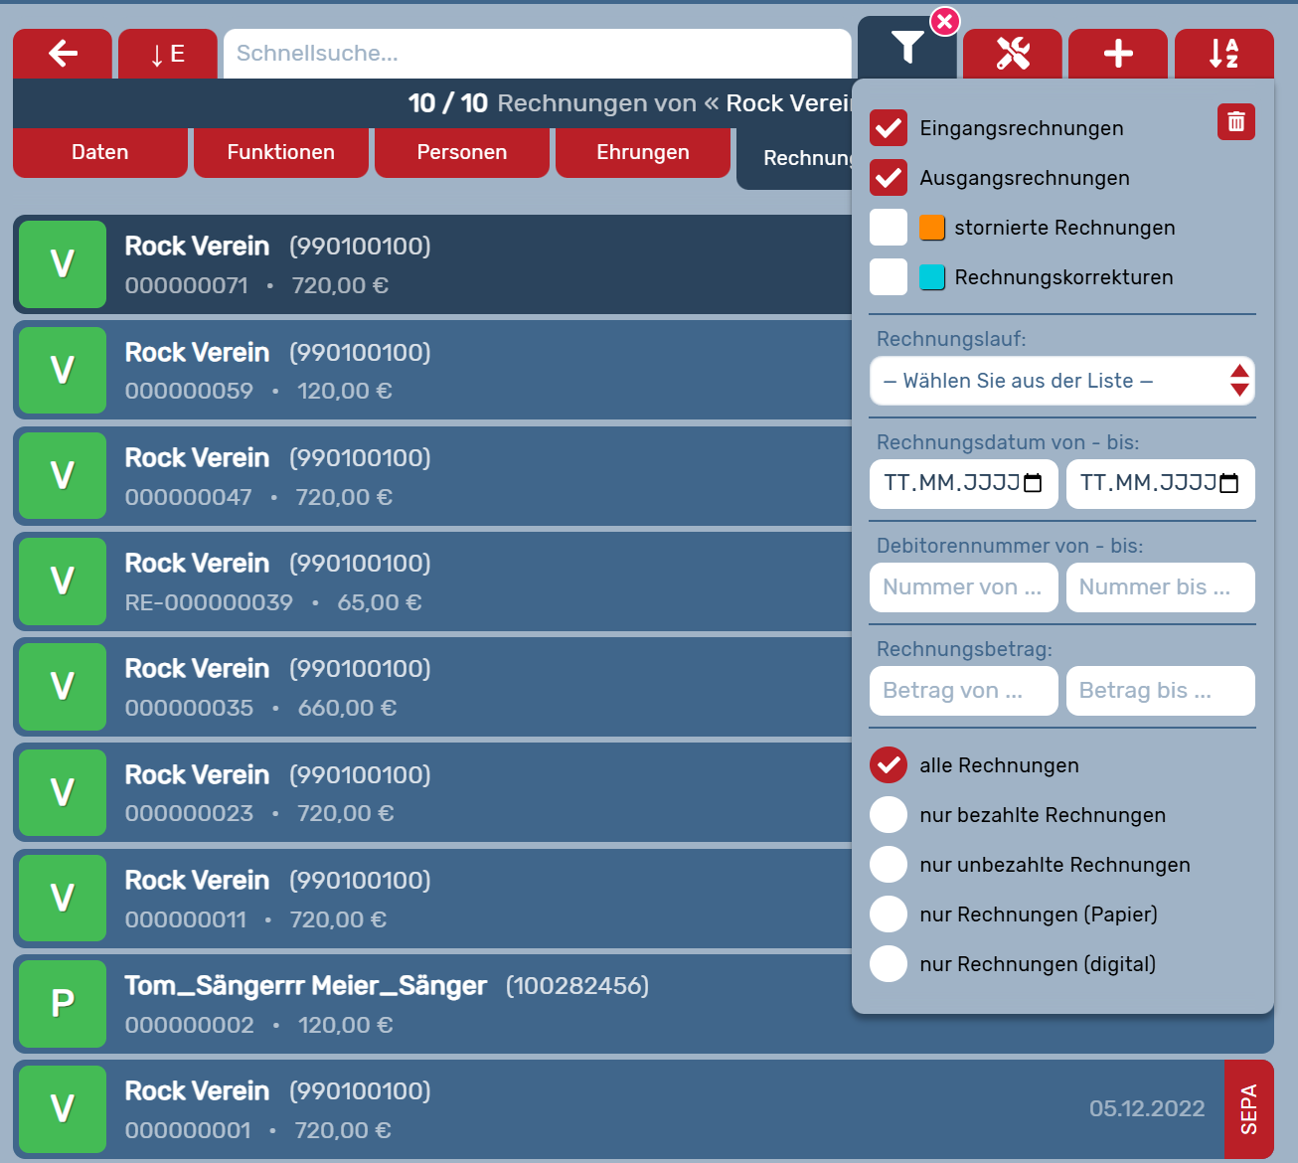Open calendar picker for Rechnungsdatum start

[1033, 484]
